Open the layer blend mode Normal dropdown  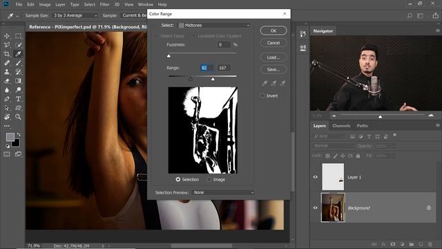pyautogui.click(x=333, y=146)
